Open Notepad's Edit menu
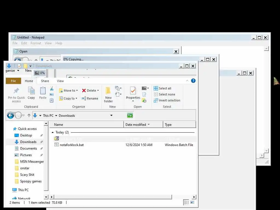The height and width of the screenshot is (210, 280). click(x=24, y=43)
